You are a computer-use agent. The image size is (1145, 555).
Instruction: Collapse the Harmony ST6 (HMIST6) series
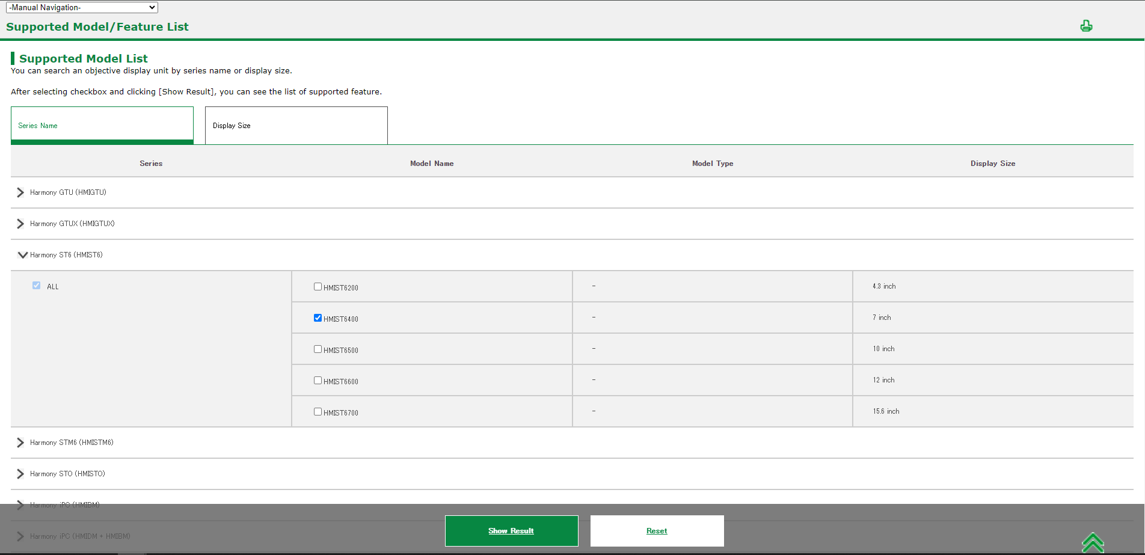pyautogui.click(x=22, y=255)
